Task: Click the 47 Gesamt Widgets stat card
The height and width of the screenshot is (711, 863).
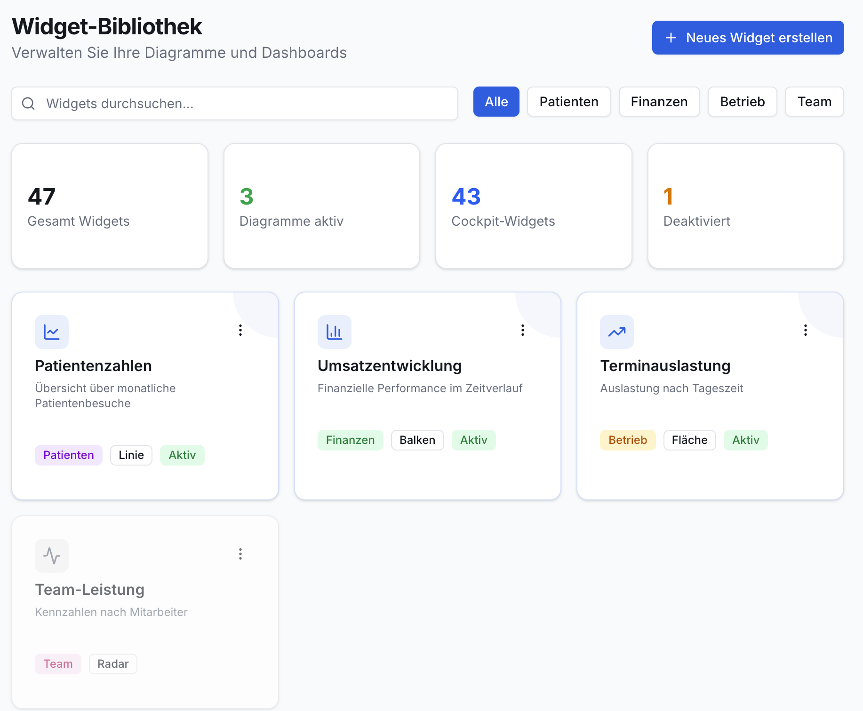Action: (x=110, y=206)
